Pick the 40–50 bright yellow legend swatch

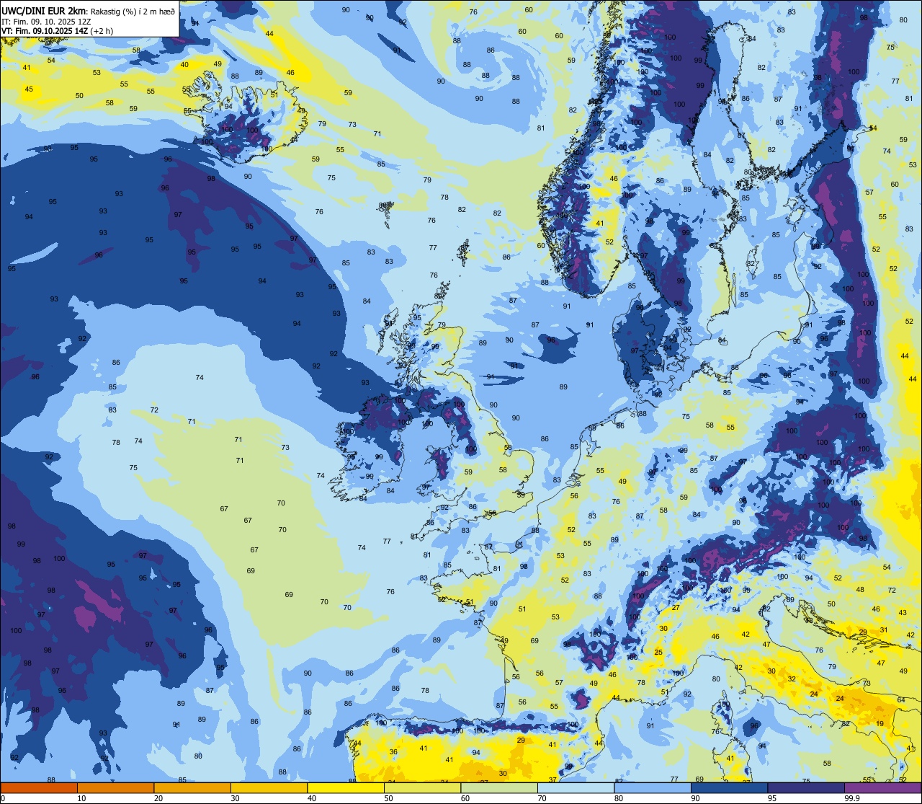click(x=346, y=788)
